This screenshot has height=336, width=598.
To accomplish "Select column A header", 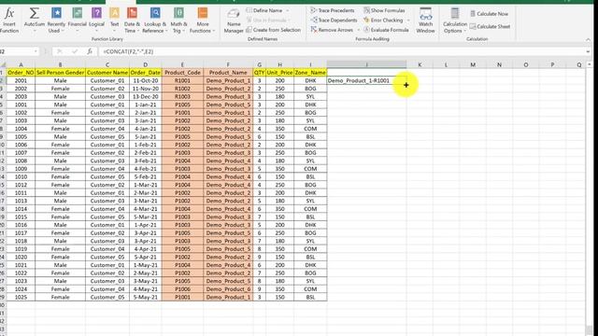I will [x=21, y=64].
